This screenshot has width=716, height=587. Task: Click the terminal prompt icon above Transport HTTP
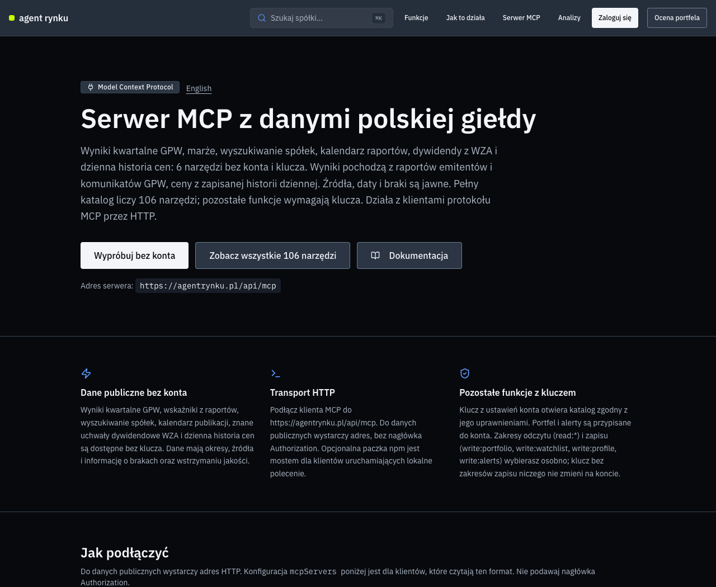pos(275,373)
